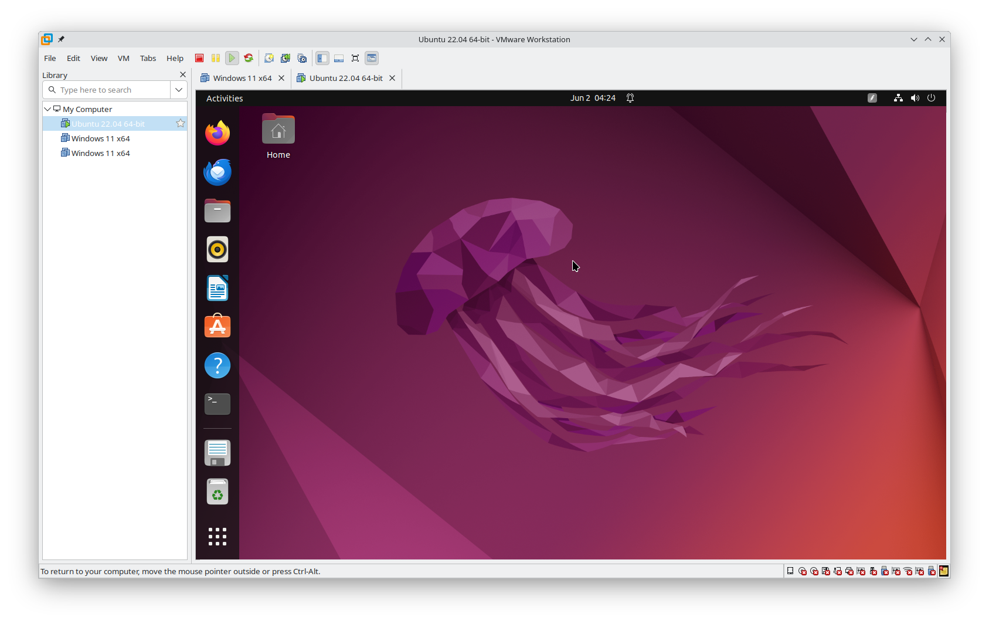Viewport: 989px width, 624px height.
Task: Open the Trash from the dock
Action: (217, 491)
